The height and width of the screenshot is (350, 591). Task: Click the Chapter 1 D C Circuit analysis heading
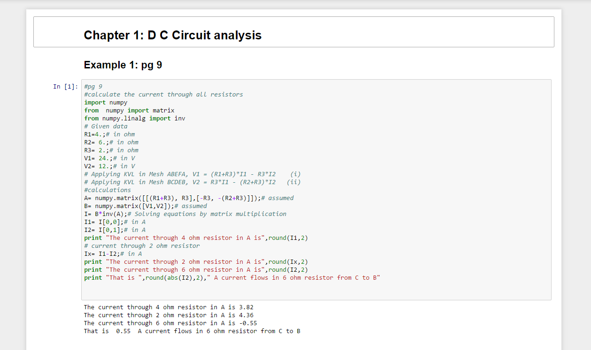(x=172, y=35)
